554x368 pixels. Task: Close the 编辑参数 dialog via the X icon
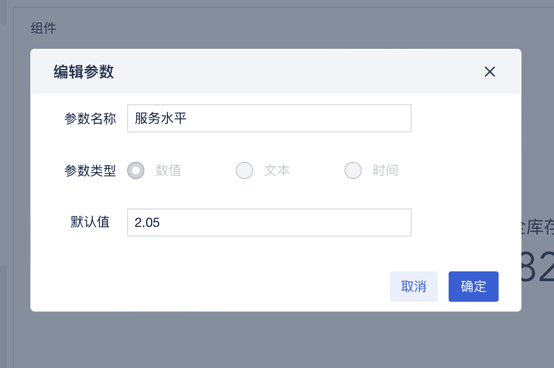(489, 72)
